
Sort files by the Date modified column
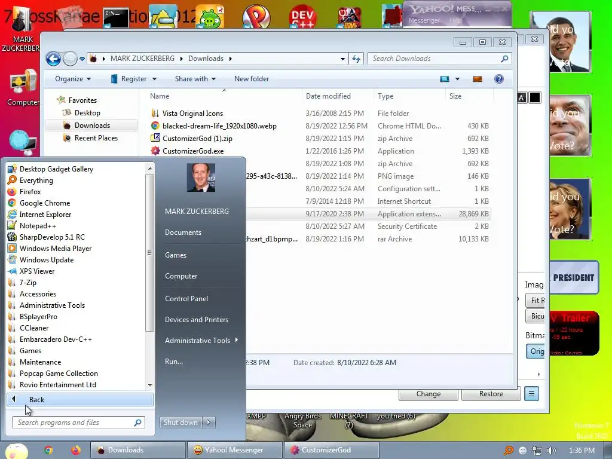328,96
